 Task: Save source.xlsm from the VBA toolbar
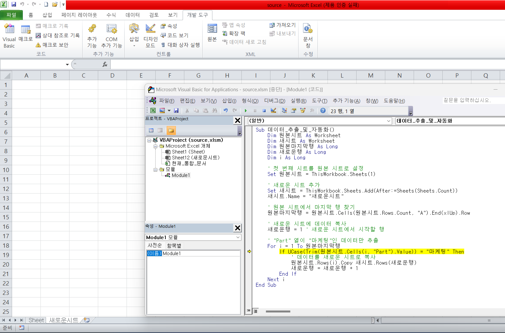(176, 111)
